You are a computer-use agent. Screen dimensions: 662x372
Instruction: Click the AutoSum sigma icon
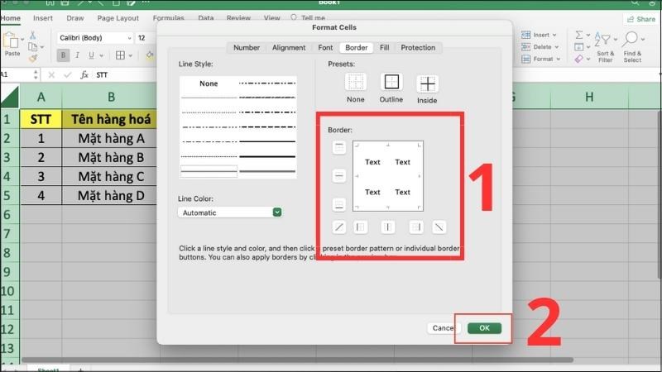tap(579, 35)
